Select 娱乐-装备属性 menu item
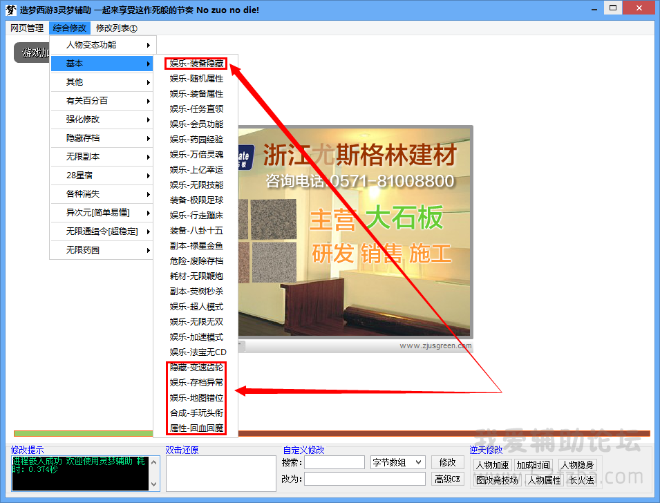Screen dimensions: 660x503 [196, 94]
